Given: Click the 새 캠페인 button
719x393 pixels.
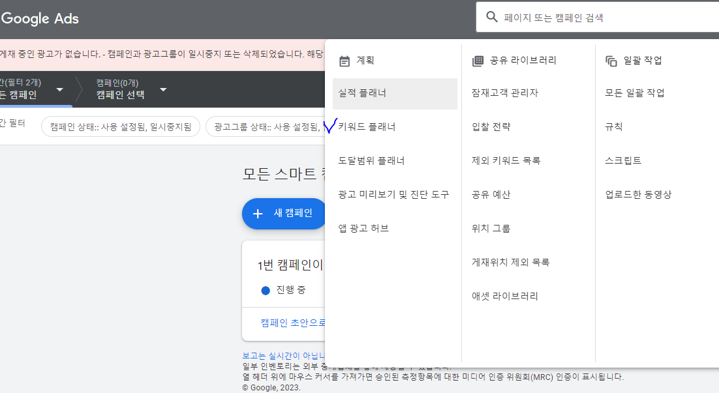Looking at the screenshot, I should pyautogui.click(x=287, y=213).
